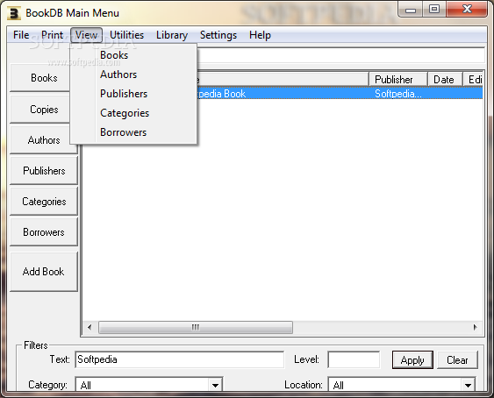The width and height of the screenshot is (494, 398).
Task: Click the Softpedia... publisher cell
Action: 398,94
